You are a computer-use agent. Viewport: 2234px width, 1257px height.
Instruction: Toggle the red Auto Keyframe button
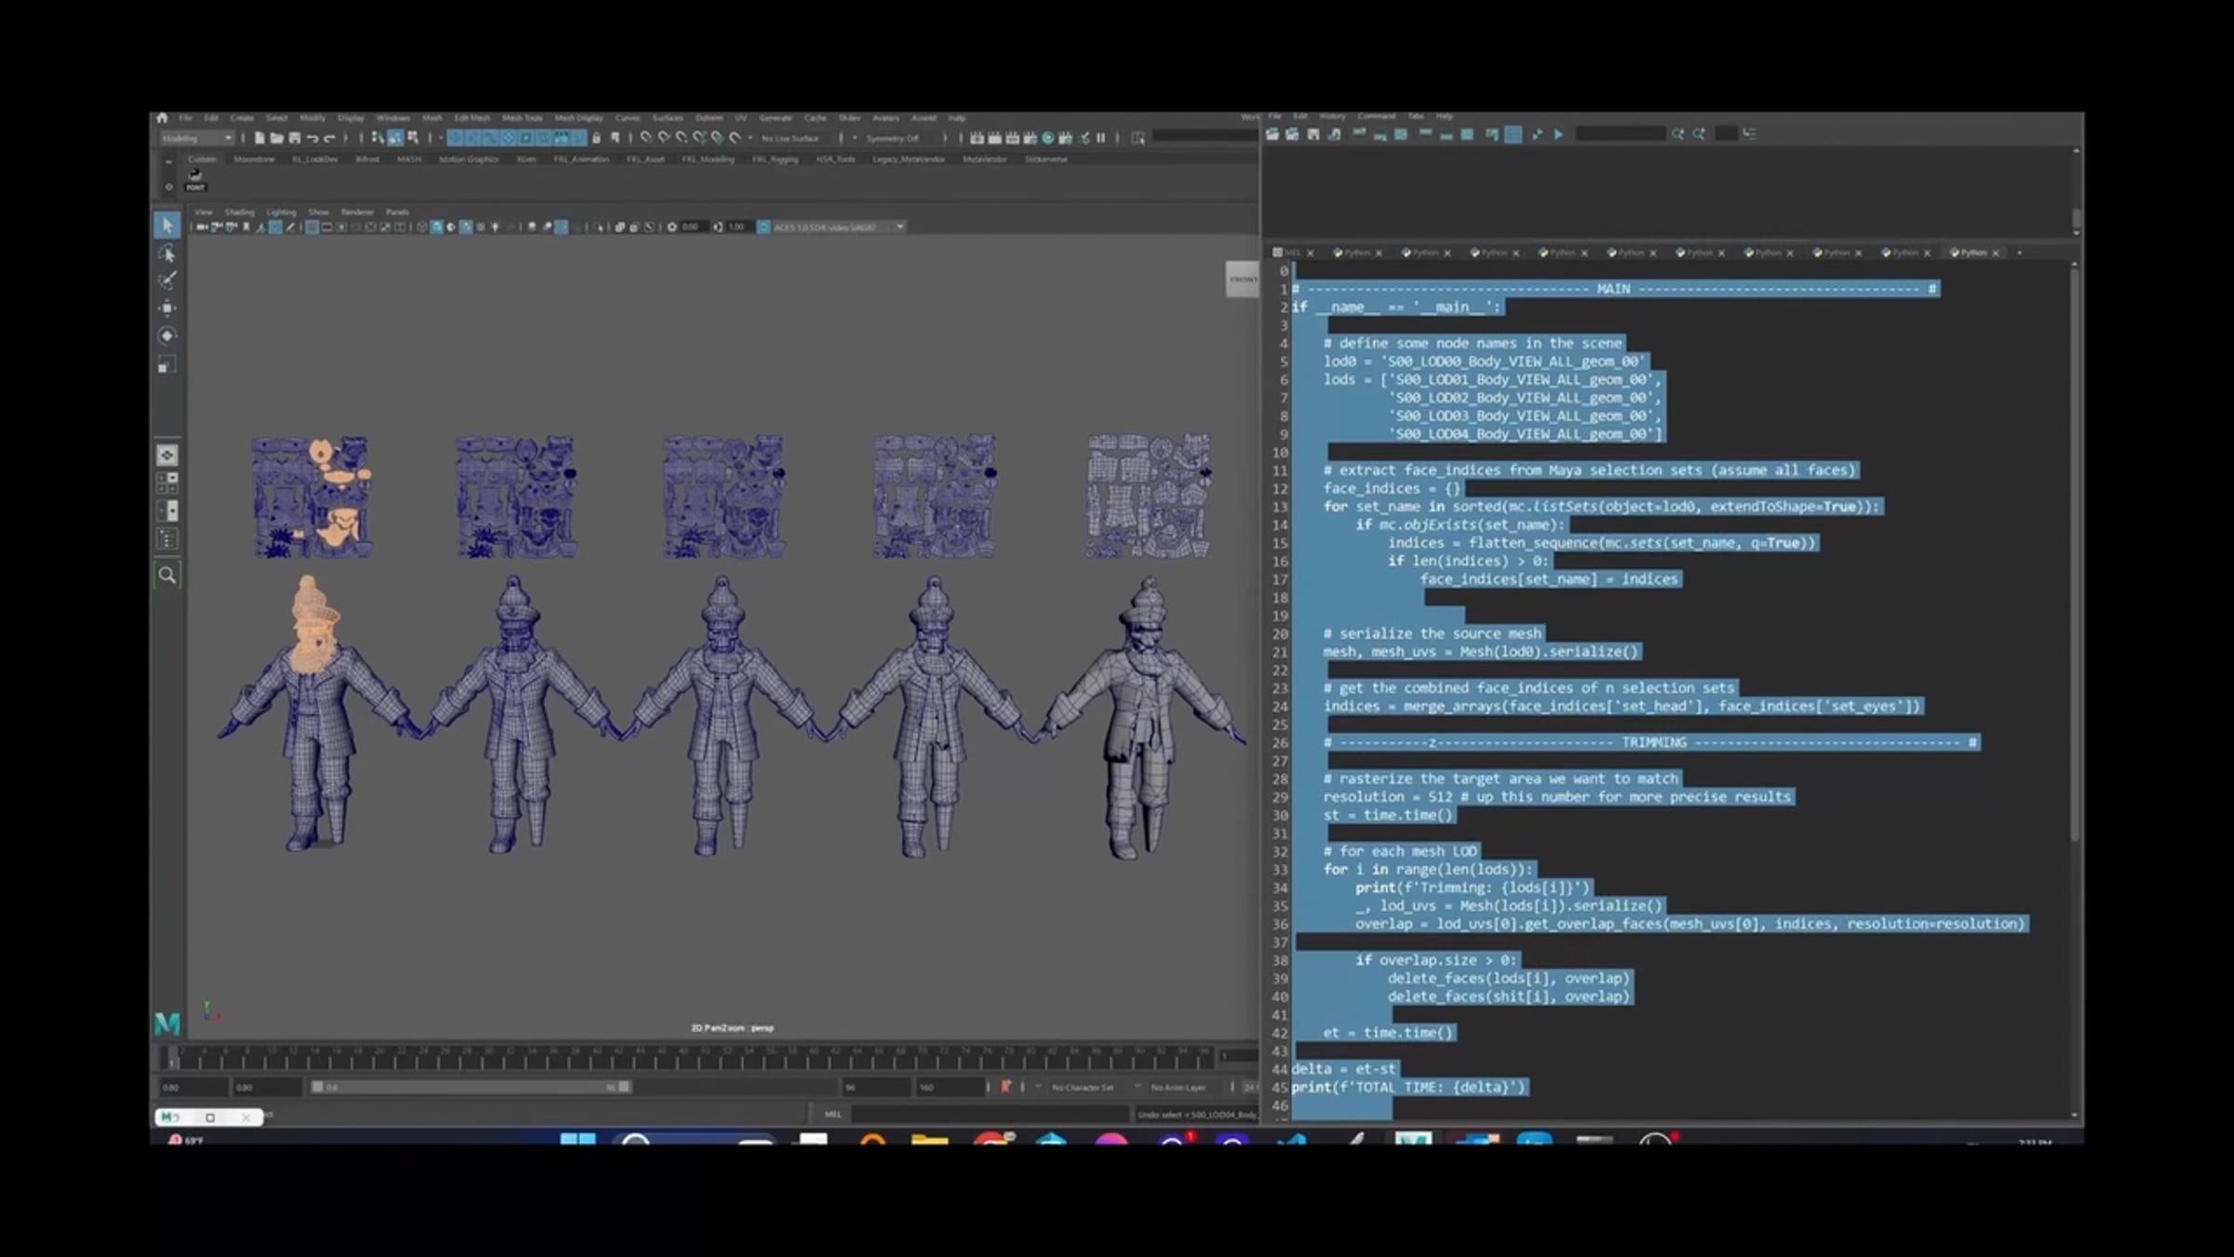point(1005,1087)
